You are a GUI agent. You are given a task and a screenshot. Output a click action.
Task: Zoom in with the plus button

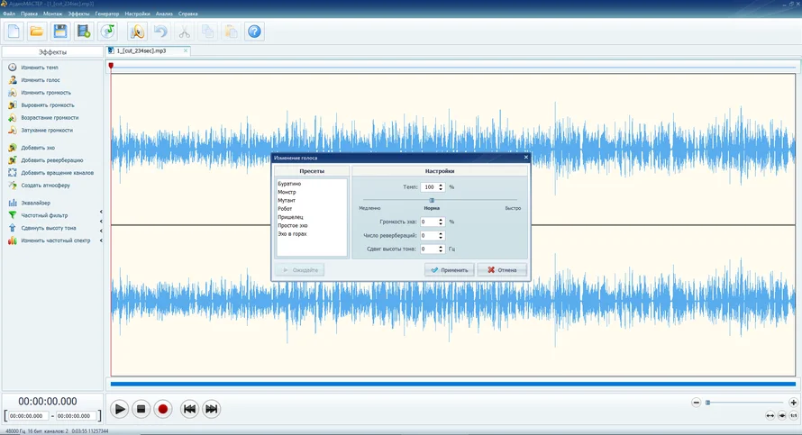[793, 403]
